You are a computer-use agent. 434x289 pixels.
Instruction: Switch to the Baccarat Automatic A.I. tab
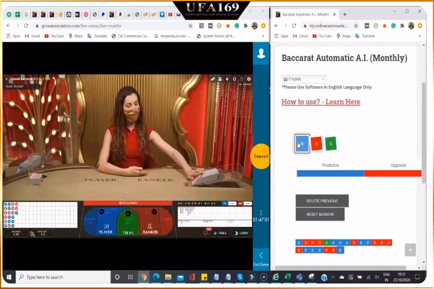(306, 14)
